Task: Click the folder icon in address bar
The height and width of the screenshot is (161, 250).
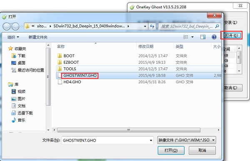Action: [27, 26]
